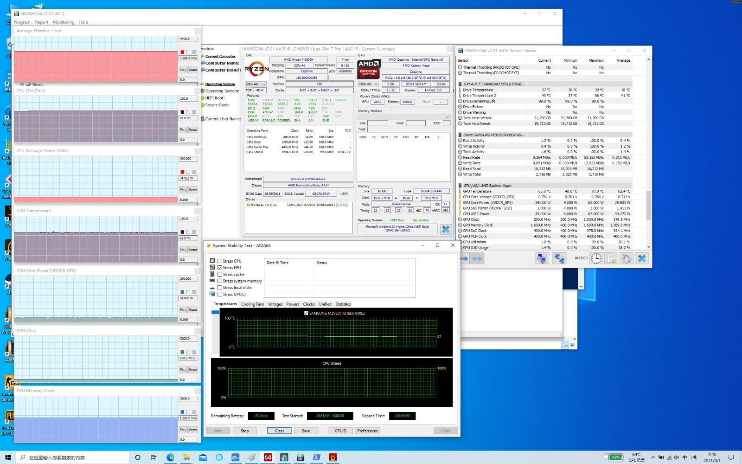Open Task View on the taskbar
The image size is (742, 464).
[154, 458]
